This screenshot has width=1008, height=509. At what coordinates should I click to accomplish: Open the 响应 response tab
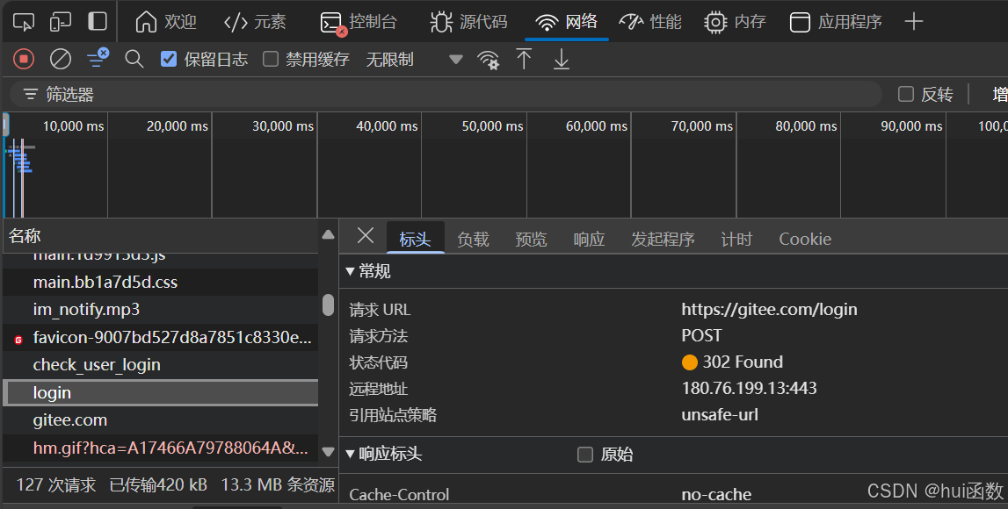589,240
